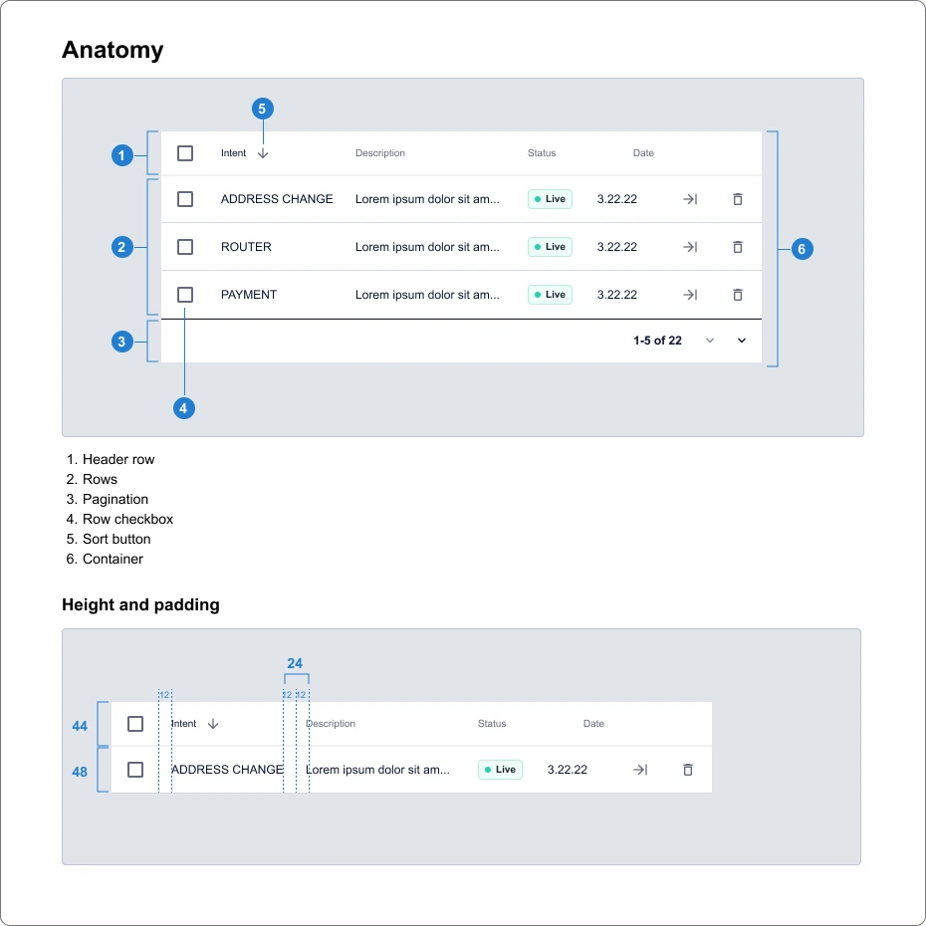Toggle header checkbox in Height and padding table
926x926 pixels.
click(135, 724)
